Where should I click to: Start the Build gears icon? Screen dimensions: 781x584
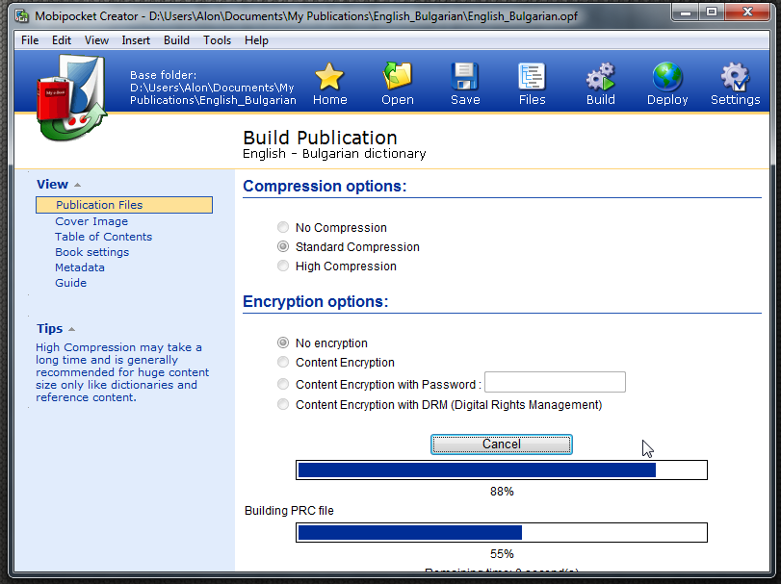coord(600,77)
